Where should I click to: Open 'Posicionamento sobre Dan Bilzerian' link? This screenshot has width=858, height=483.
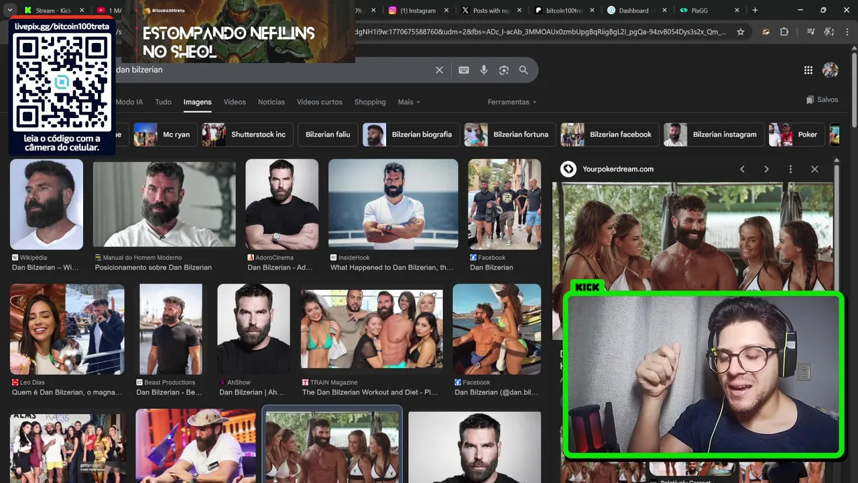coord(154,267)
